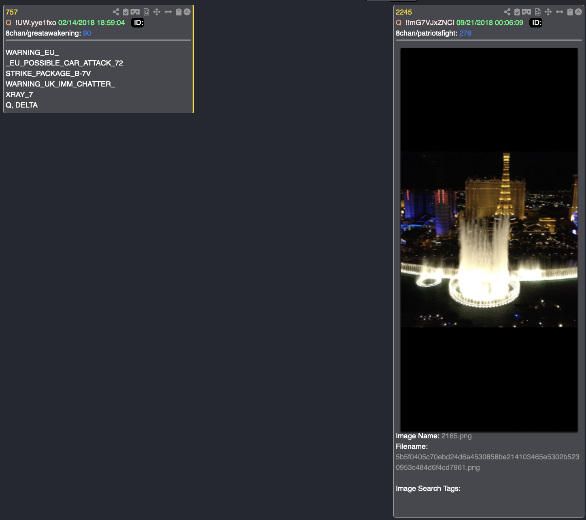The image size is (586, 520).
Task: Click the horizontal double-arrow icon on post 2245
Action: point(560,12)
